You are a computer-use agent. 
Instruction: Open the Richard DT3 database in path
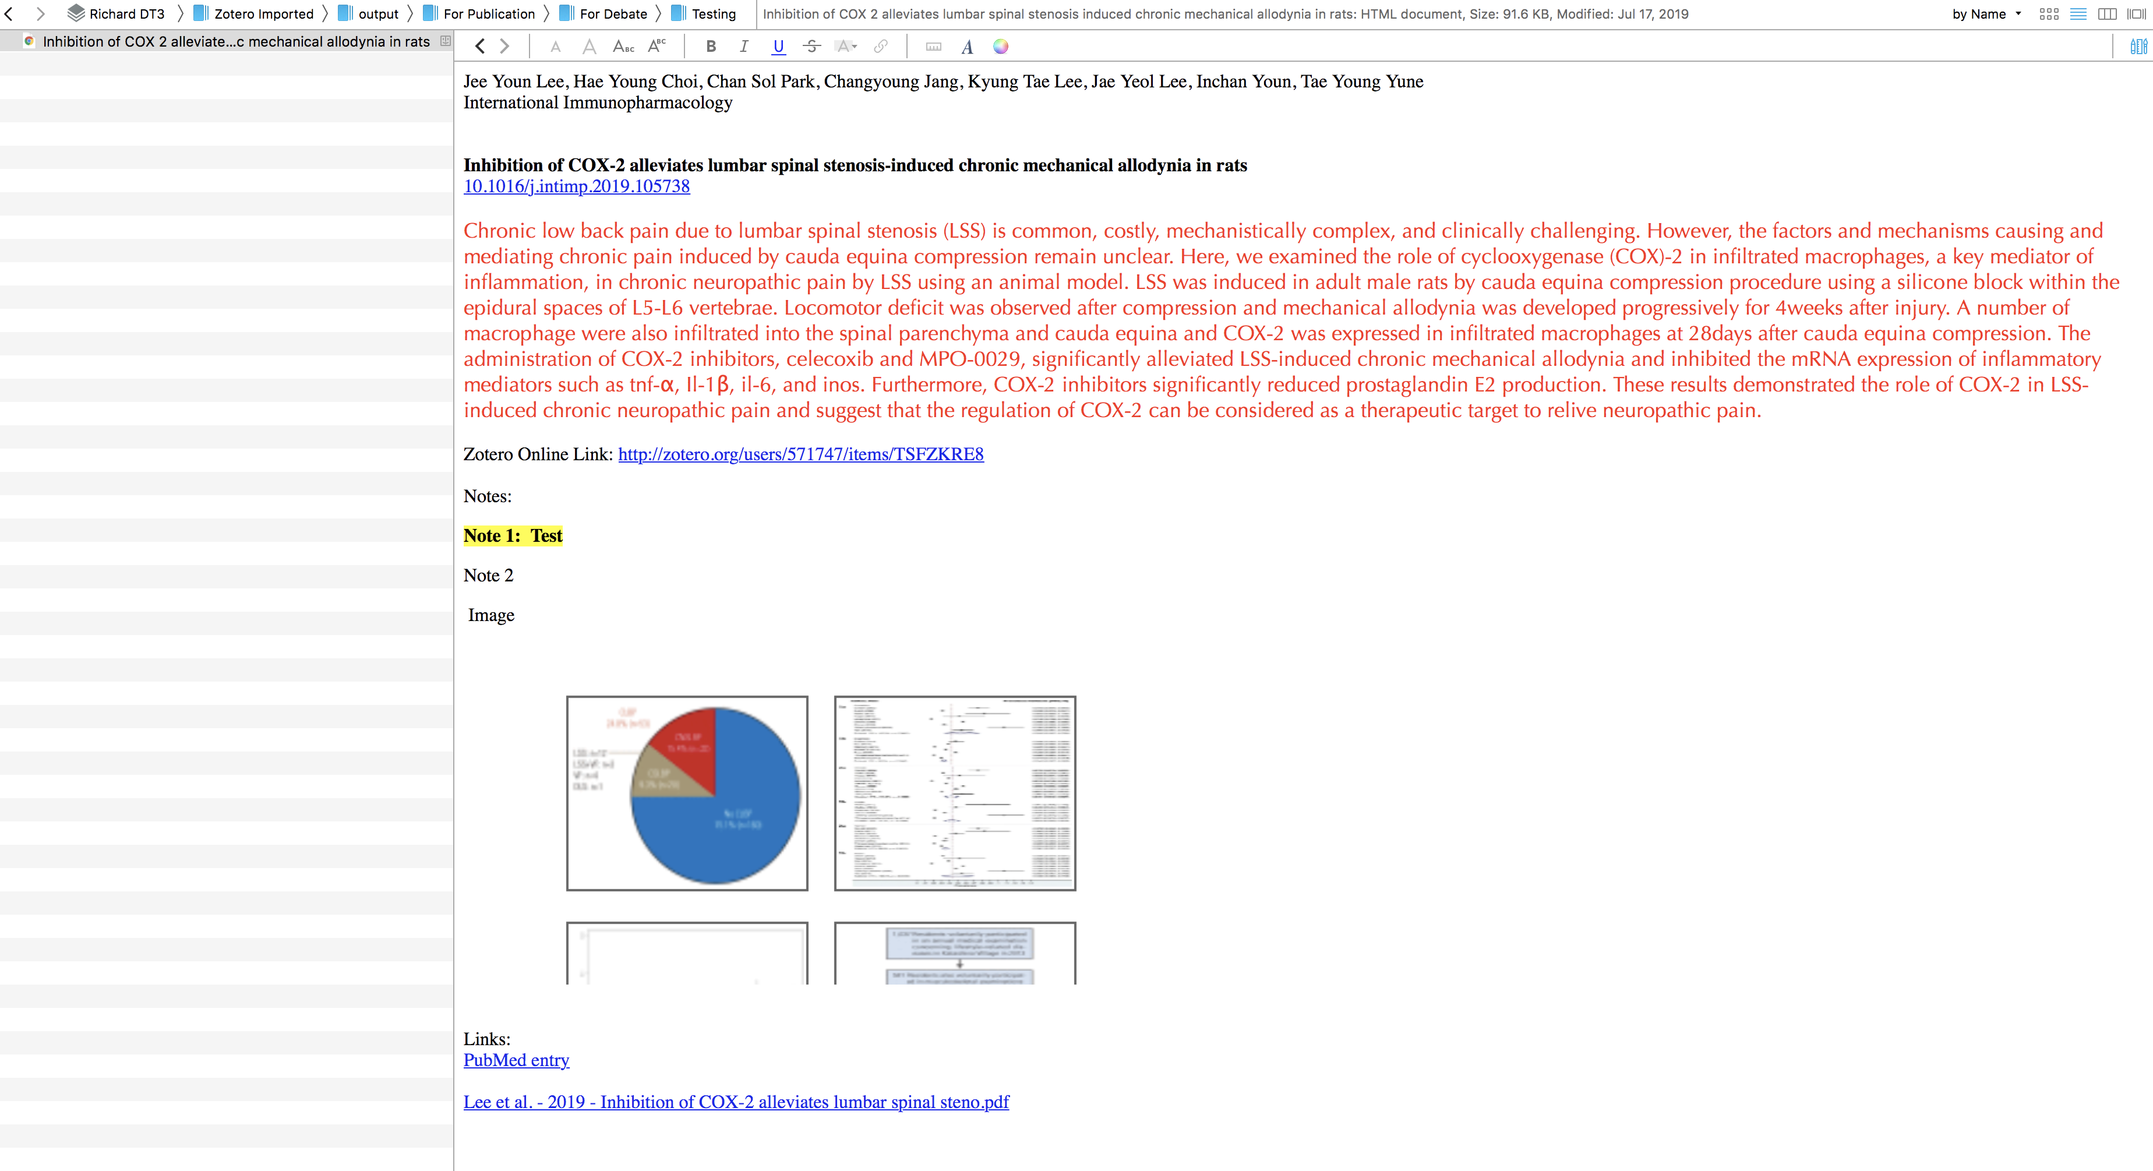(x=116, y=14)
